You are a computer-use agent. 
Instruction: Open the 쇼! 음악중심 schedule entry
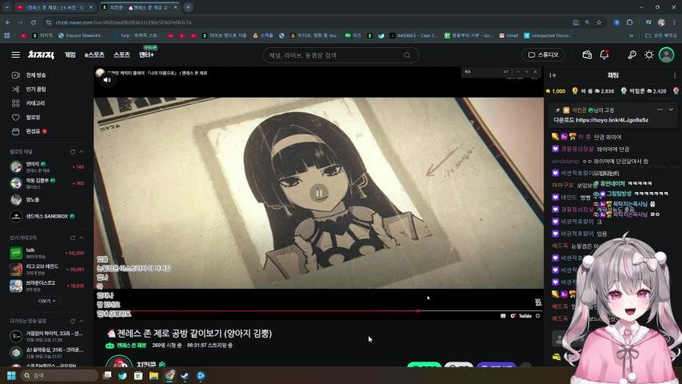(x=47, y=352)
